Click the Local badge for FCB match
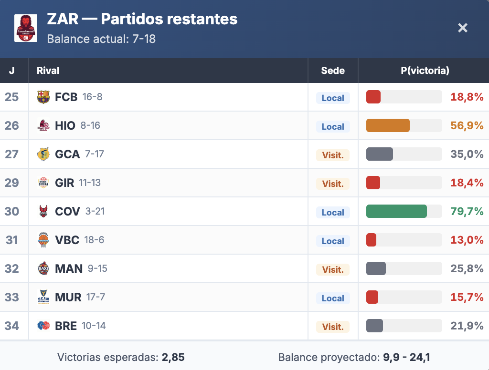The width and height of the screenshot is (489, 370). 333,98
